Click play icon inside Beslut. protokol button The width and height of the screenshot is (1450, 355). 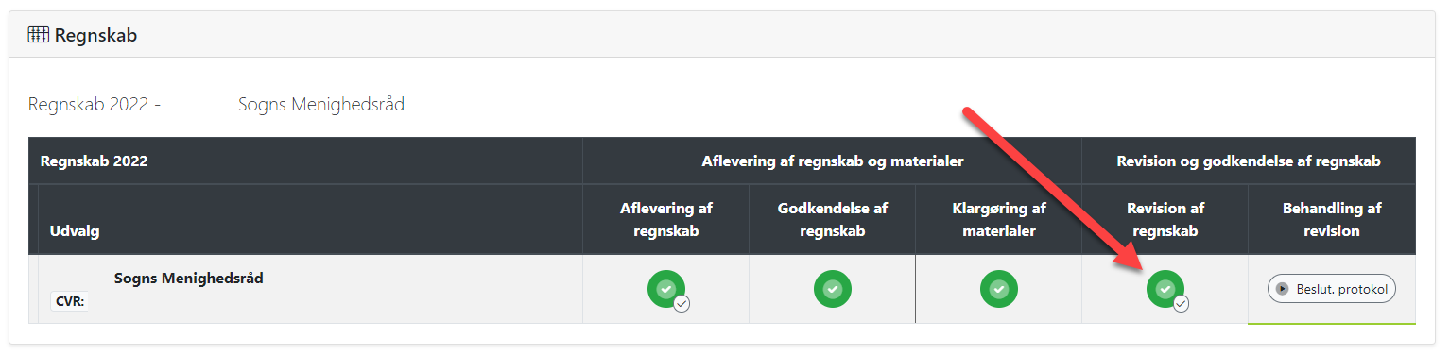[1283, 289]
